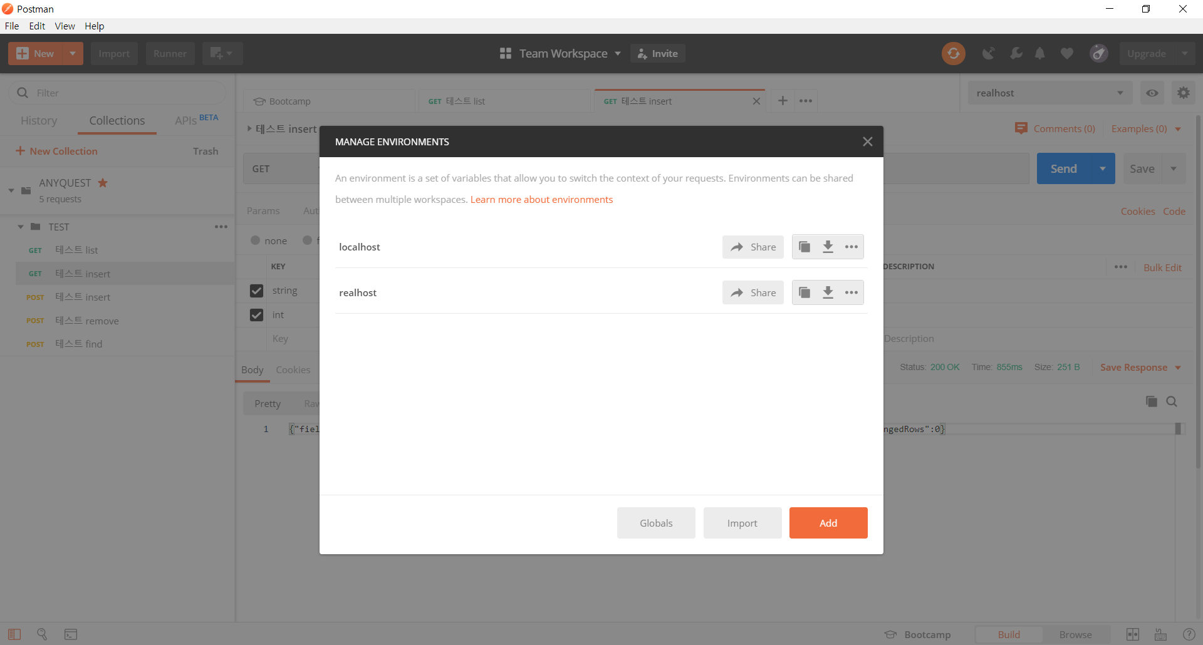Open the realhost environment entry
1203x645 pixels.
[358, 292]
